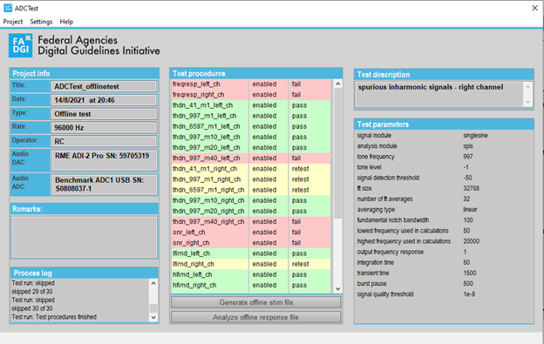
Task: Select the thdn_997_m20_left_ch test row
Action: coord(252,147)
